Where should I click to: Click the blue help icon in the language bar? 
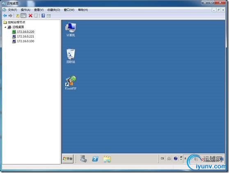click(176, 158)
